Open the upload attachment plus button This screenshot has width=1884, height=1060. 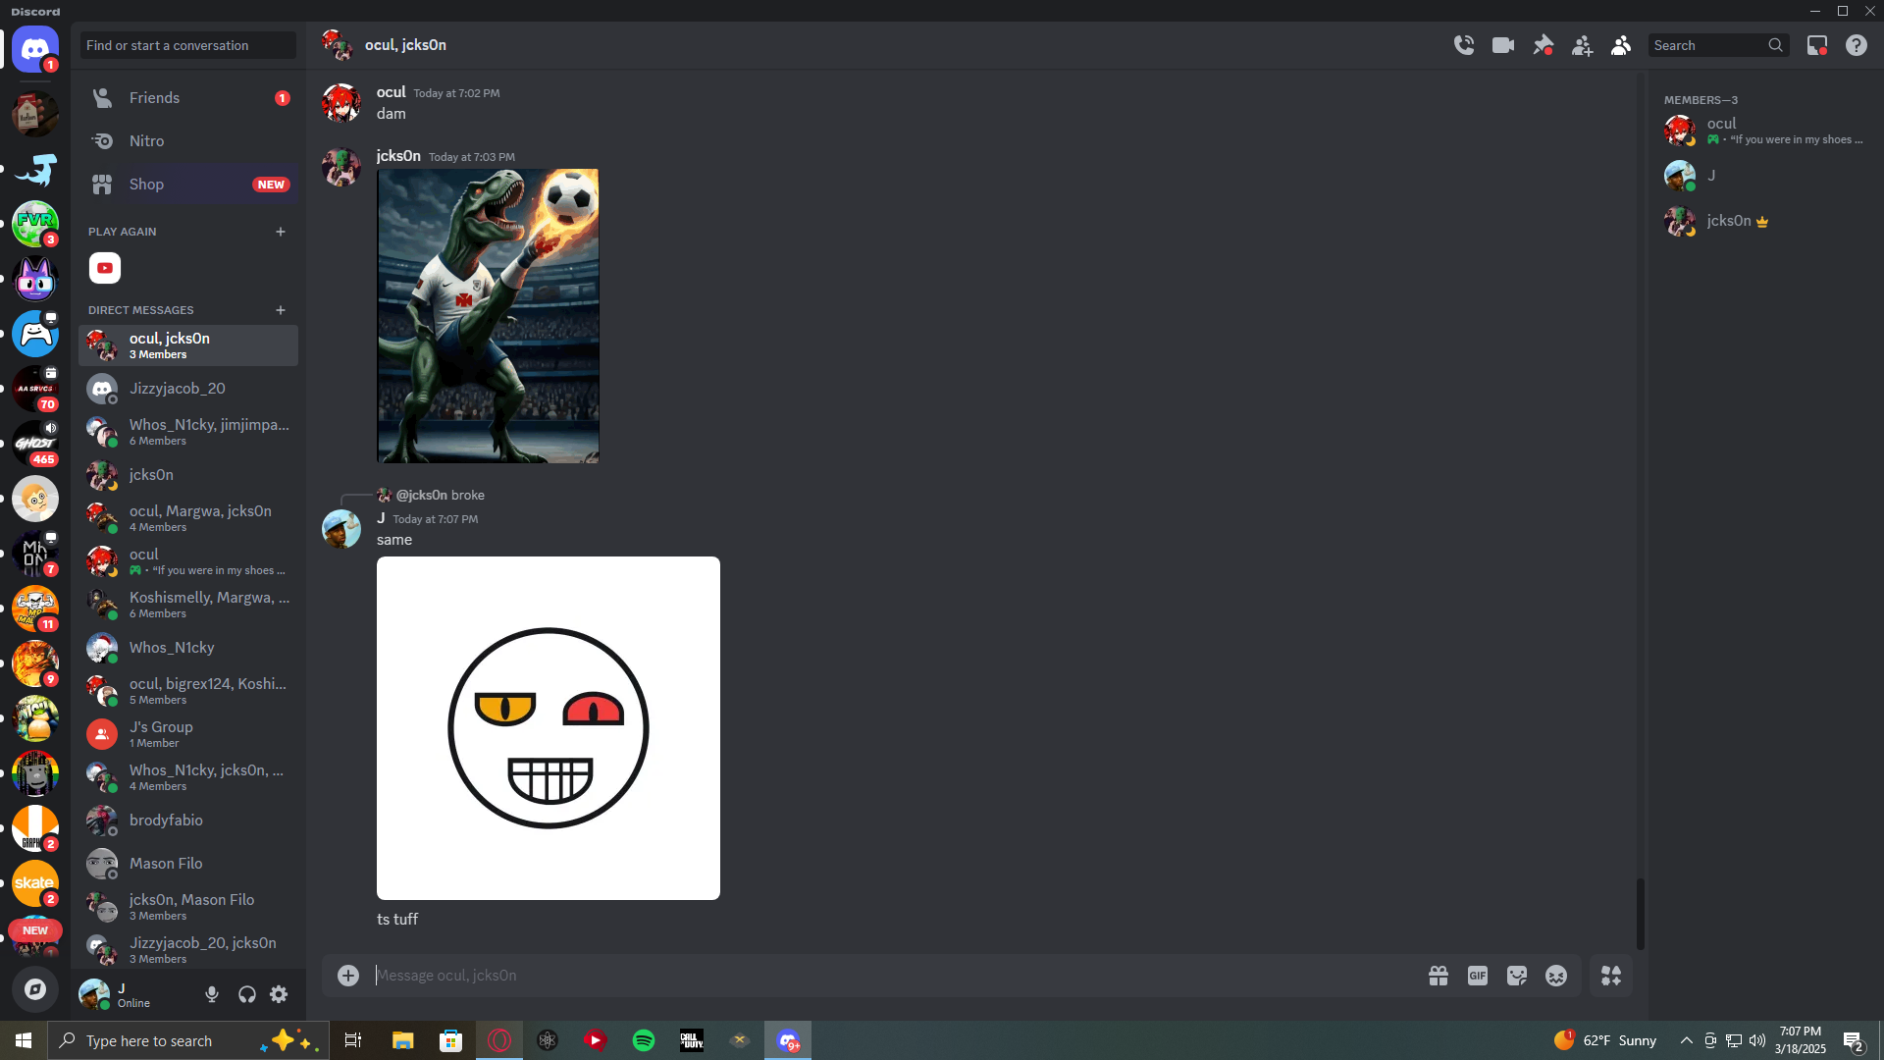point(348,976)
